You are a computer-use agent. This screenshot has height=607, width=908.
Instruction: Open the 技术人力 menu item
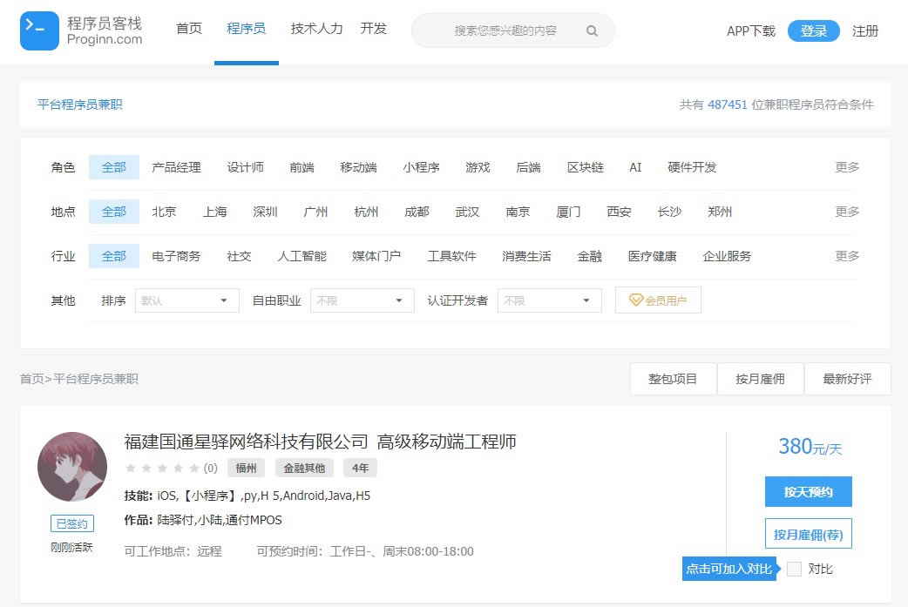click(x=316, y=27)
